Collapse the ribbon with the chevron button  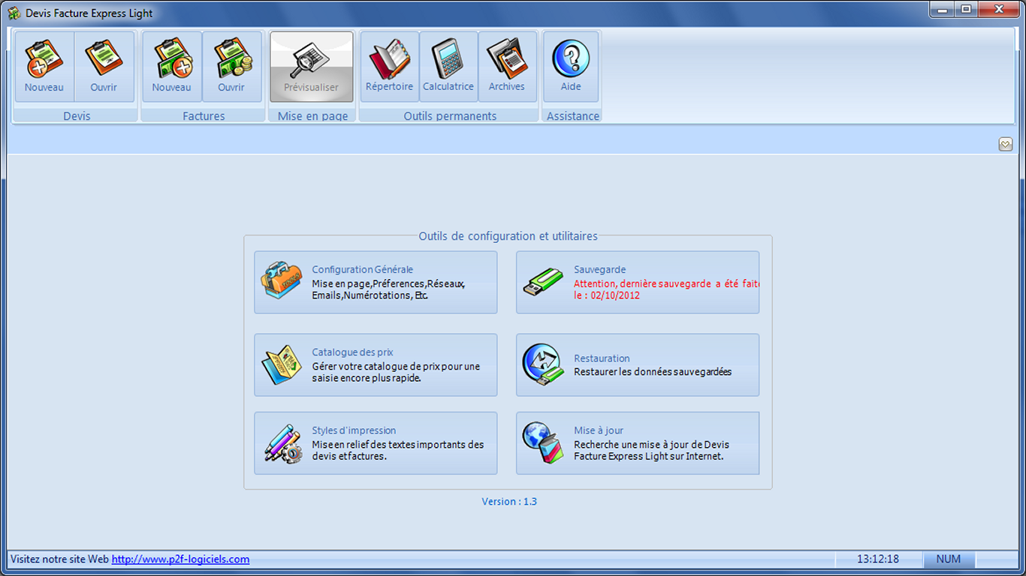(x=1006, y=144)
